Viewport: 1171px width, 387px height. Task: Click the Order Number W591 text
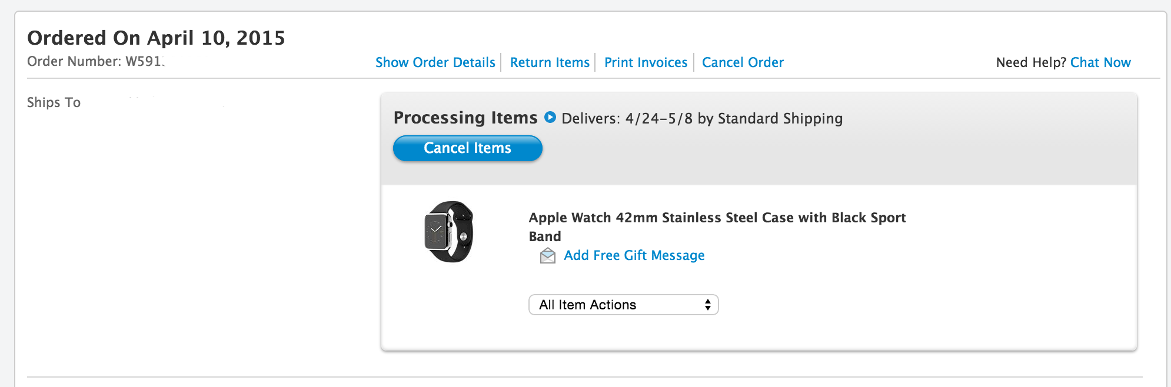pos(96,61)
